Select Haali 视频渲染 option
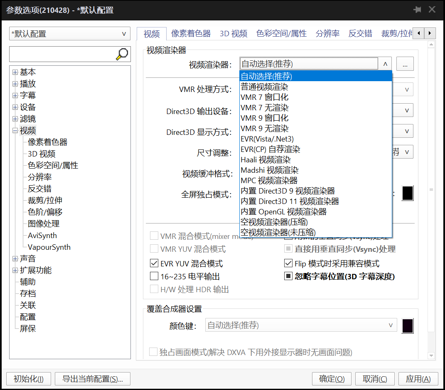445x390 pixels. click(316, 160)
